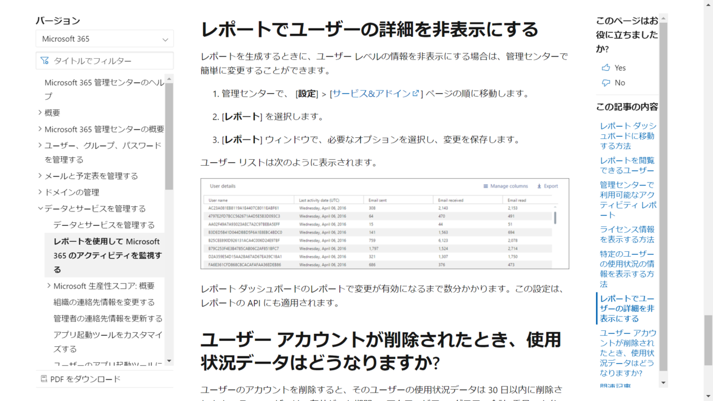Screen dimensions: 713x401
Task: Click heading レポートでユーザーの詳細を非表示にする
Action: [369, 29]
